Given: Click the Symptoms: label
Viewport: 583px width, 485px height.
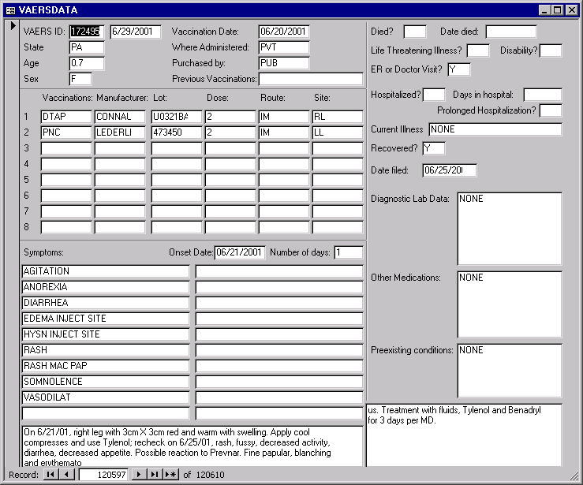Looking at the screenshot, I should point(43,252).
